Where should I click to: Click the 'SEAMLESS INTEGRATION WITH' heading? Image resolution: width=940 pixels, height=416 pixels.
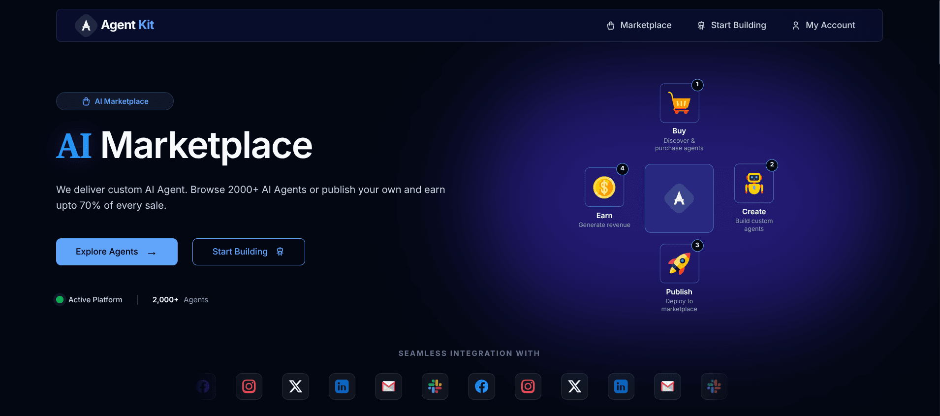(x=470, y=353)
